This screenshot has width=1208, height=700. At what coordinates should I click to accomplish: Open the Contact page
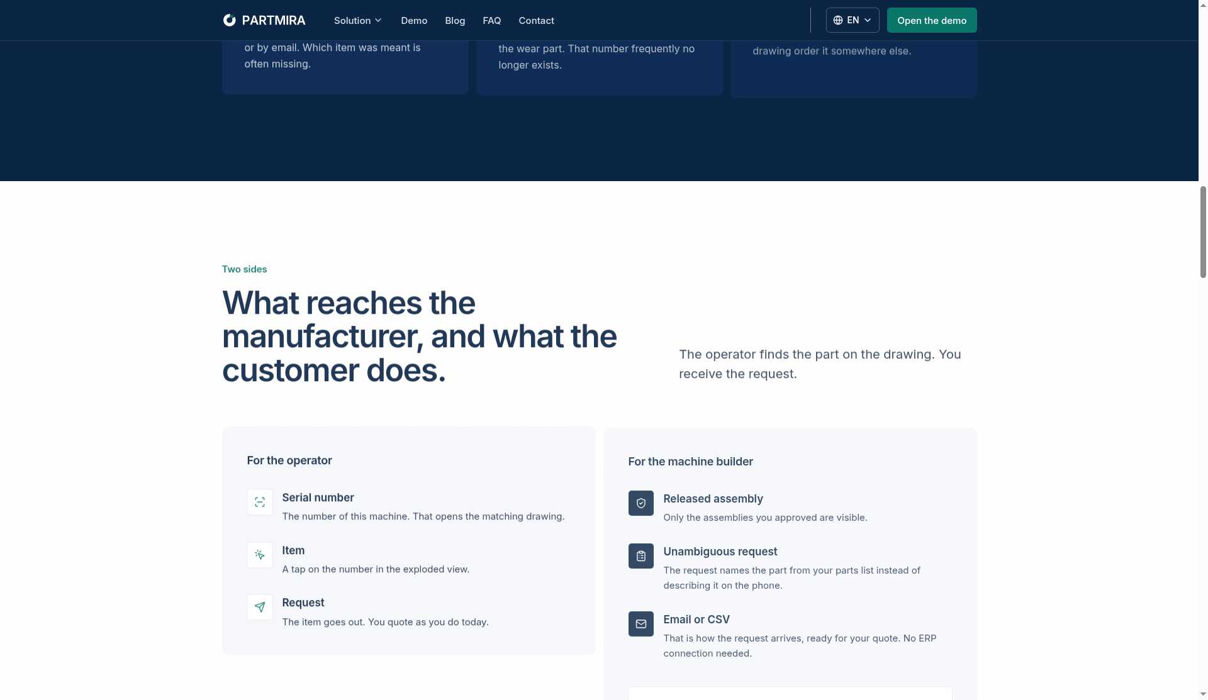click(536, 20)
